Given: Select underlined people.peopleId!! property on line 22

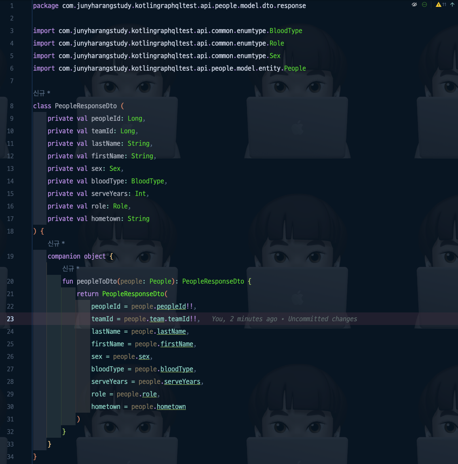Looking at the screenshot, I should point(171,306).
